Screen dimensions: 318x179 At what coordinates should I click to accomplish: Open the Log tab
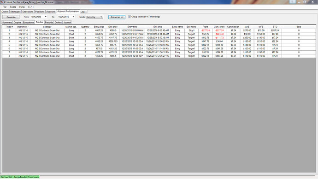[82, 12]
